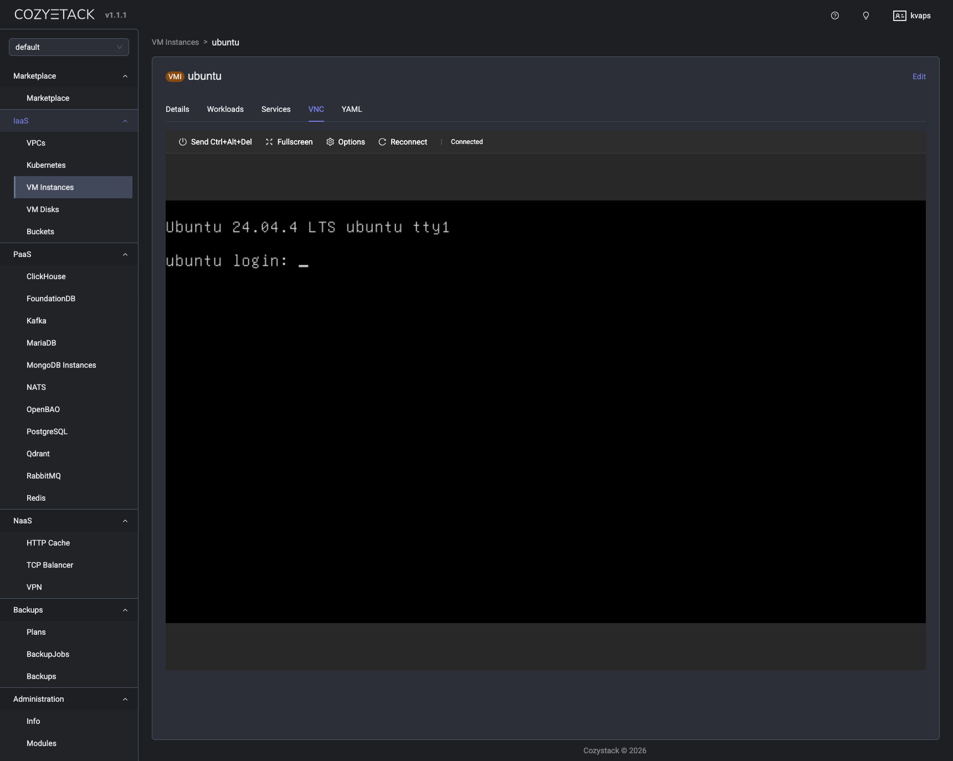Image resolution: width=953 pixels, height=761 pixels.
Task: Click the Cozystack logo
Action: (x=54, y=14)
